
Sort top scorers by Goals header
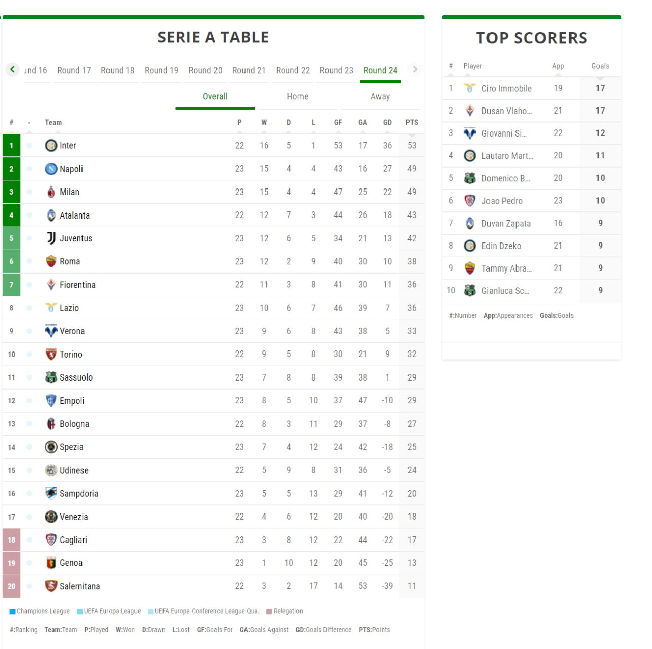click(600, 66)
